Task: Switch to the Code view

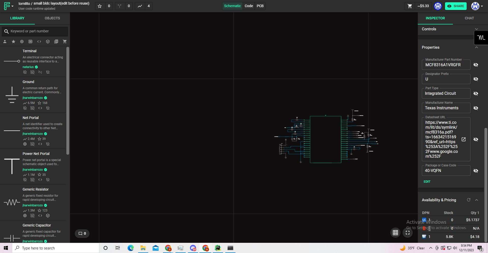Action: tap(249, 6)
